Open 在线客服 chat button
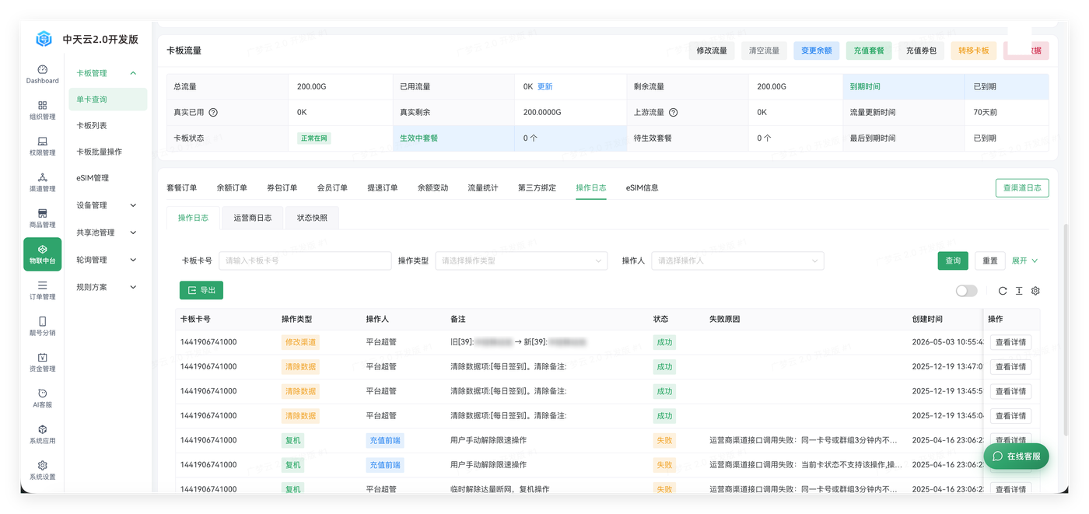Viewport: 1089px width, 514px height. pyautogui.click(x=1016, y=456)
